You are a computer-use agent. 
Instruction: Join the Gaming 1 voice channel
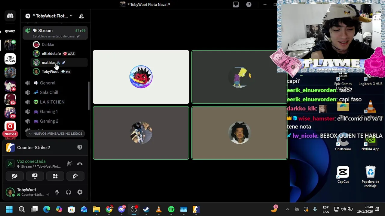pos(55,112)
